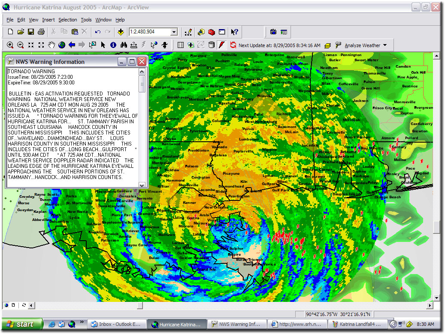The height and width of the screenshot is (334, 445).
Task: Click the Windows start button
Action: (x=22, y=324)
